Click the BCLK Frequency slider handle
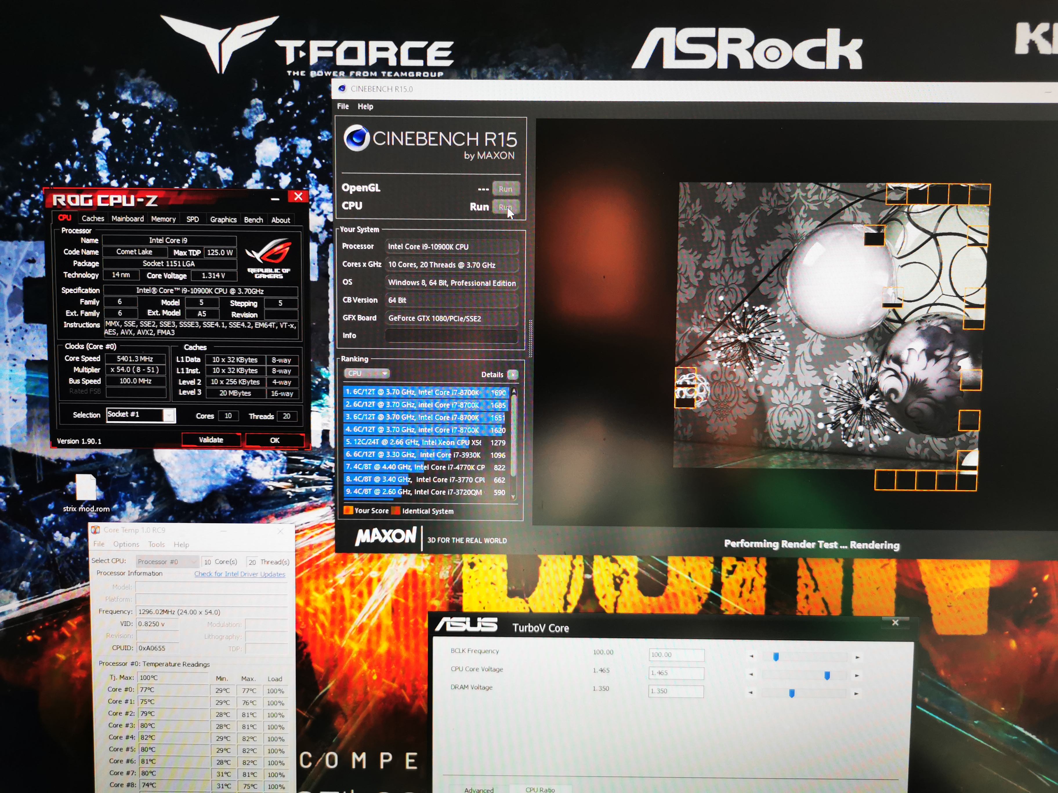 pos(776,657)
